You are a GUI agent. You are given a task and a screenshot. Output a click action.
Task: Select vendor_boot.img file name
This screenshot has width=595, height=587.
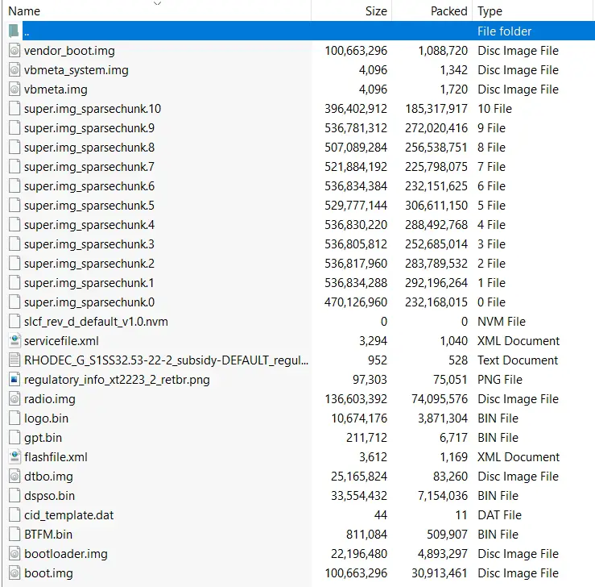tap(69, 51)
